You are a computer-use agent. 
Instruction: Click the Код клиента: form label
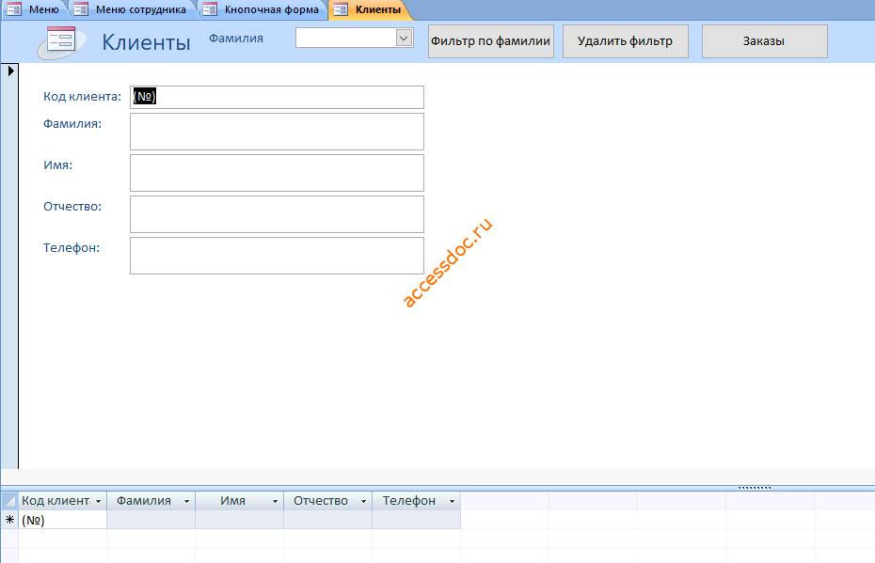click(82, 97)
